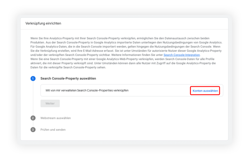Click the blue step 1 circle icon

(x=33, y=79)
